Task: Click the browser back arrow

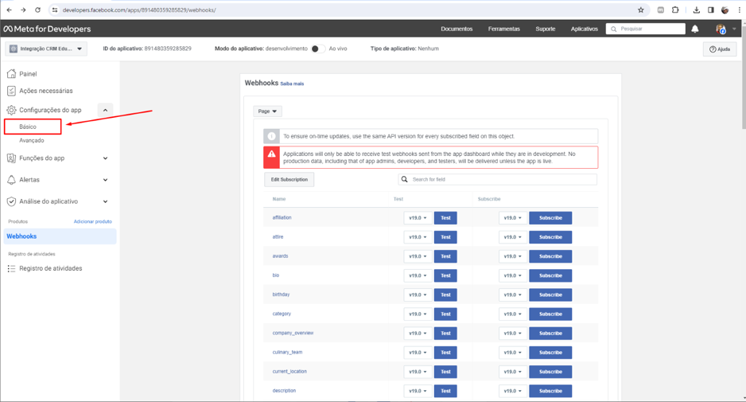Action: pyautogui.click(x=9, y=10)
